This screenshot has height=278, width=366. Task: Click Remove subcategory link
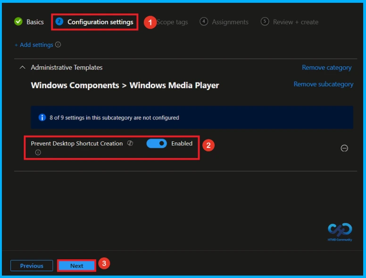(x=323, y=84)
